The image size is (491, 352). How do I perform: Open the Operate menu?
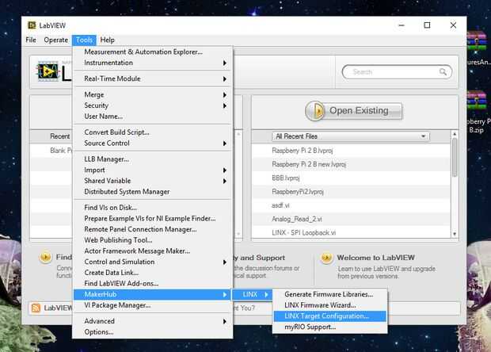pyautogui.click(x=55, y=40)
